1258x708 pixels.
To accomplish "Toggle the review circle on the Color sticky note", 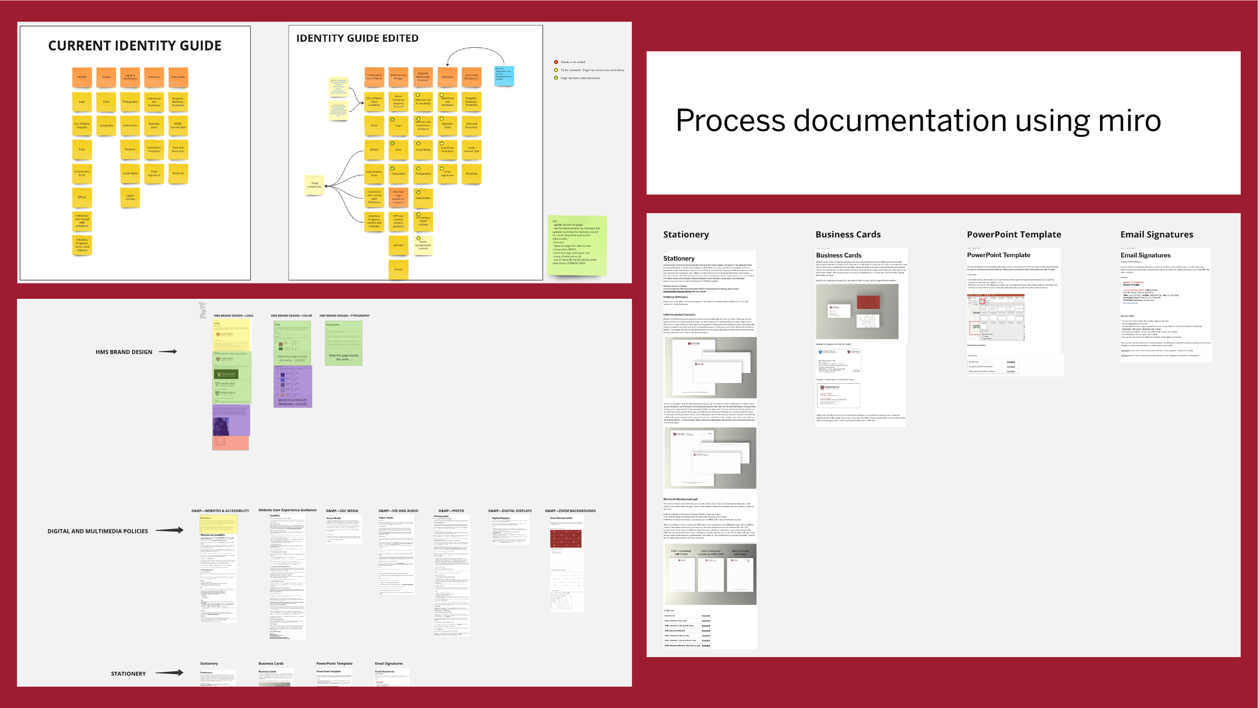I will pyautogui.click(x=392, y=143).
